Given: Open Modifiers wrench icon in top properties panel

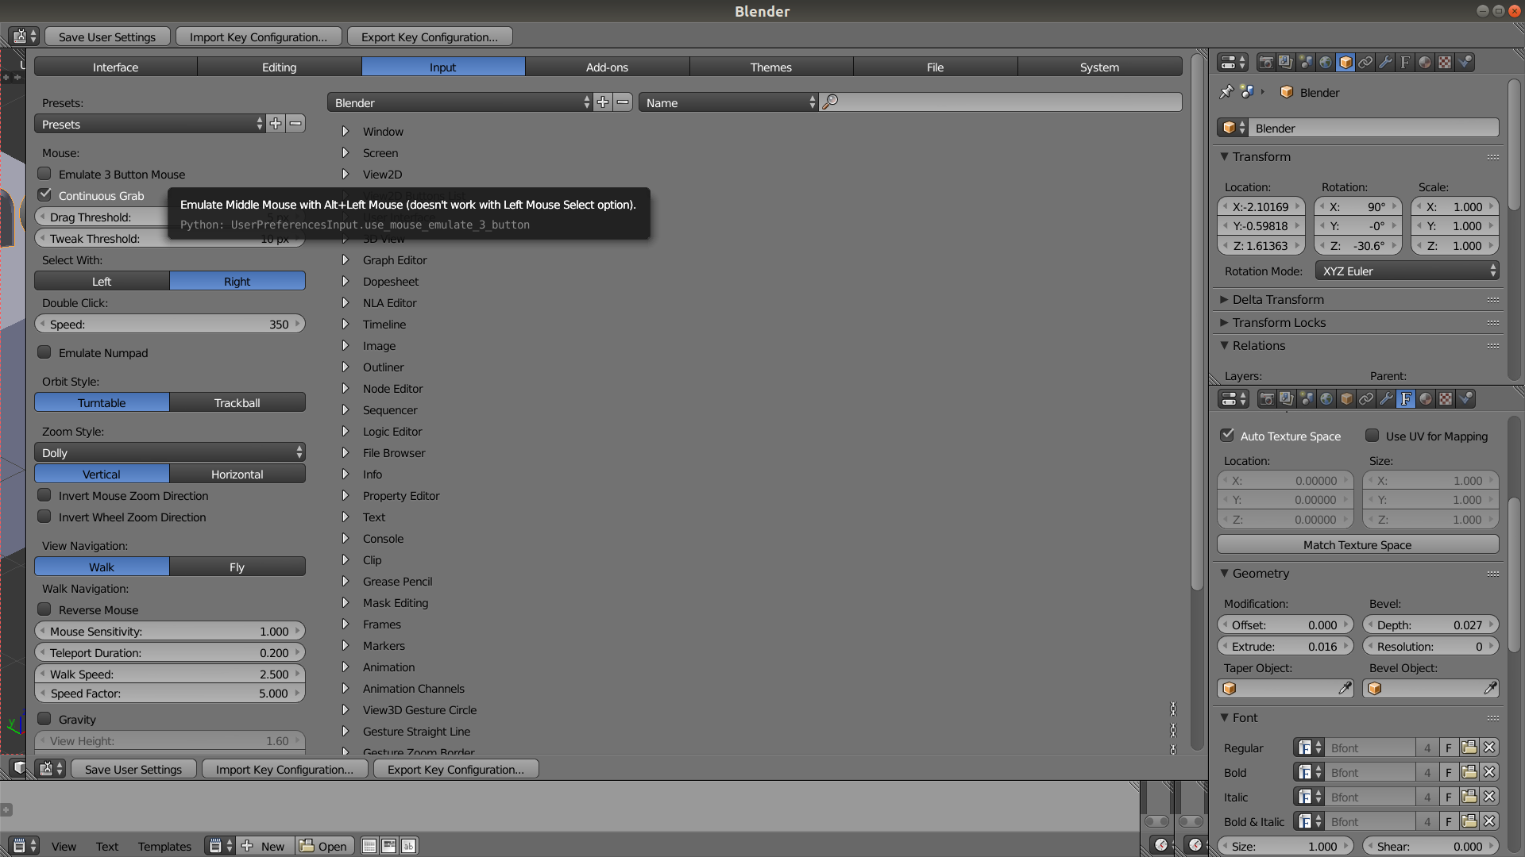Looking at the screenshot, I should pyautogui.click(x=1385, y=62).
